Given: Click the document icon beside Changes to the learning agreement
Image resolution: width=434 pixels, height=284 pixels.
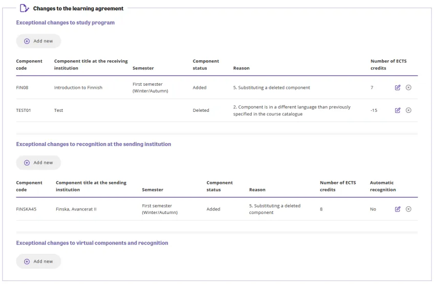Looking at the screenshot, I should point(25,8).
